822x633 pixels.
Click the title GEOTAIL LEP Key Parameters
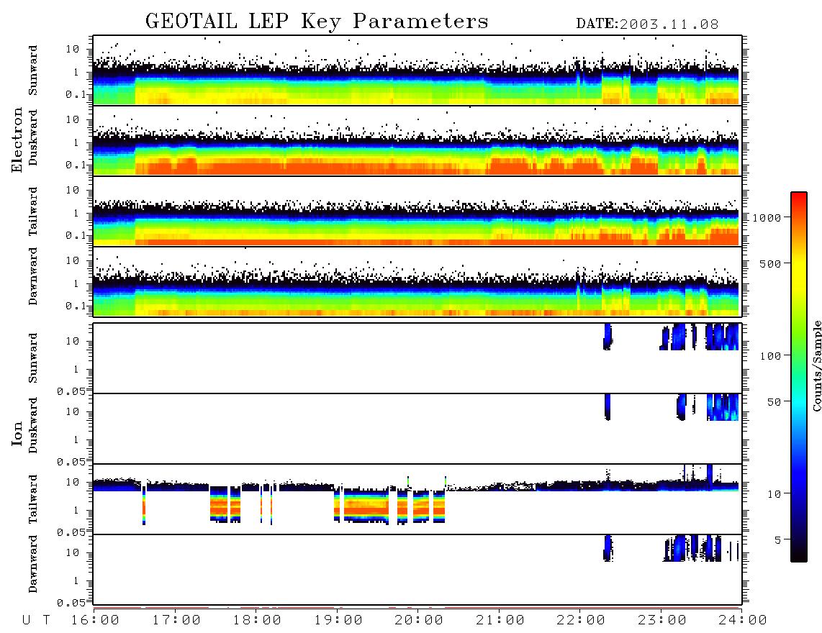pos(317,21)
